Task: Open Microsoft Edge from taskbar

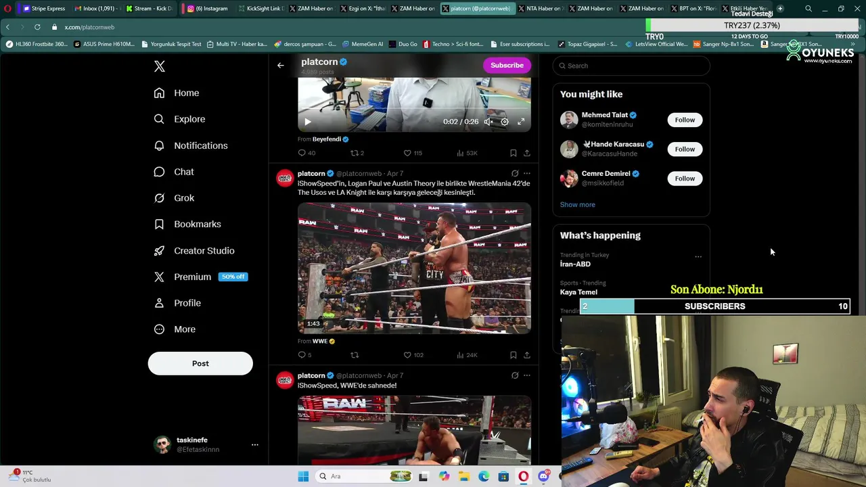Action: coord(484,476)
